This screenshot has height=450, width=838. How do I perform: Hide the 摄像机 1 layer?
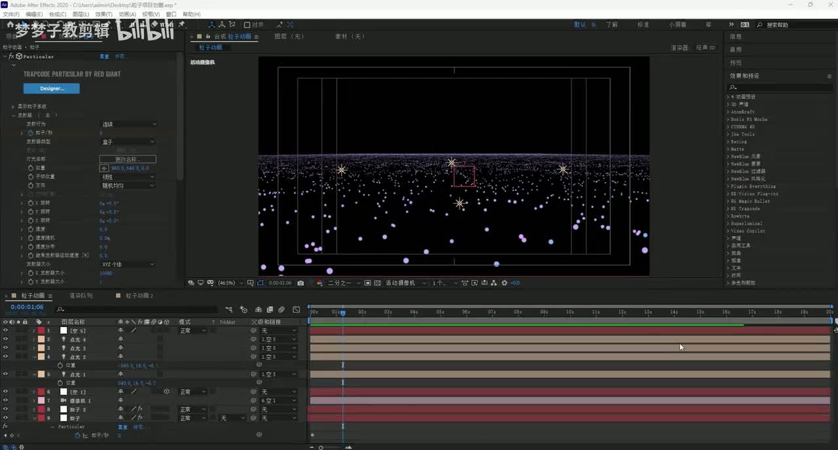click(5, 400)
